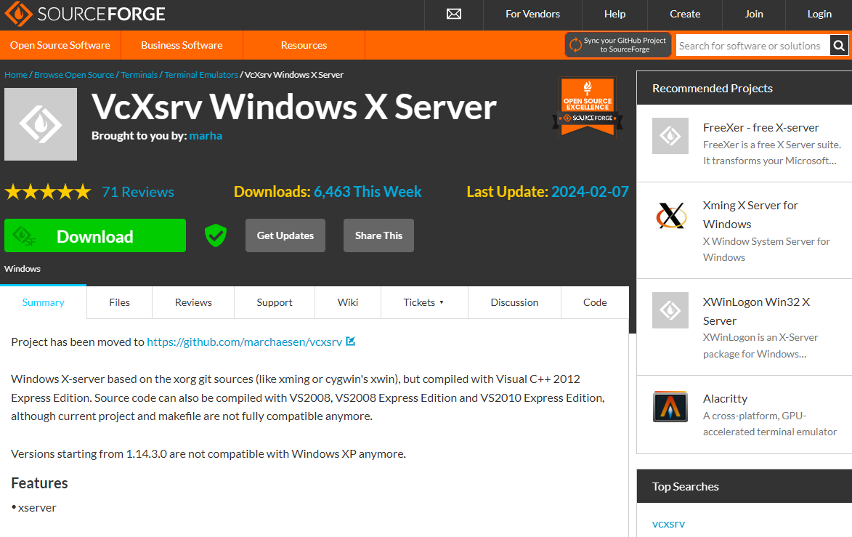The height and width of the screenshot is (537, 852).
Task: Click the Downloads 6,463 This Week text
Action: click(328, 192)
